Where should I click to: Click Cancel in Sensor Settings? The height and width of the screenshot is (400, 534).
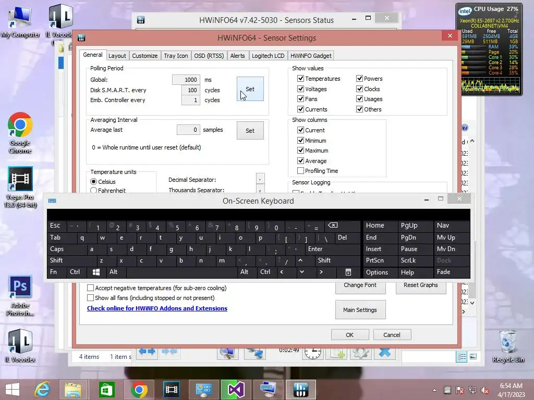point(392,335)
